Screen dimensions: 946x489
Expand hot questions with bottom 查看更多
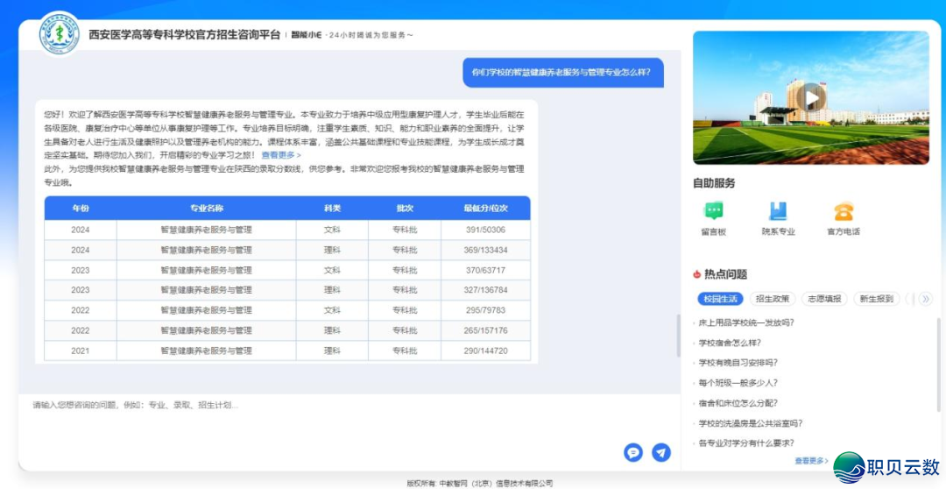[x=810, y=460]
